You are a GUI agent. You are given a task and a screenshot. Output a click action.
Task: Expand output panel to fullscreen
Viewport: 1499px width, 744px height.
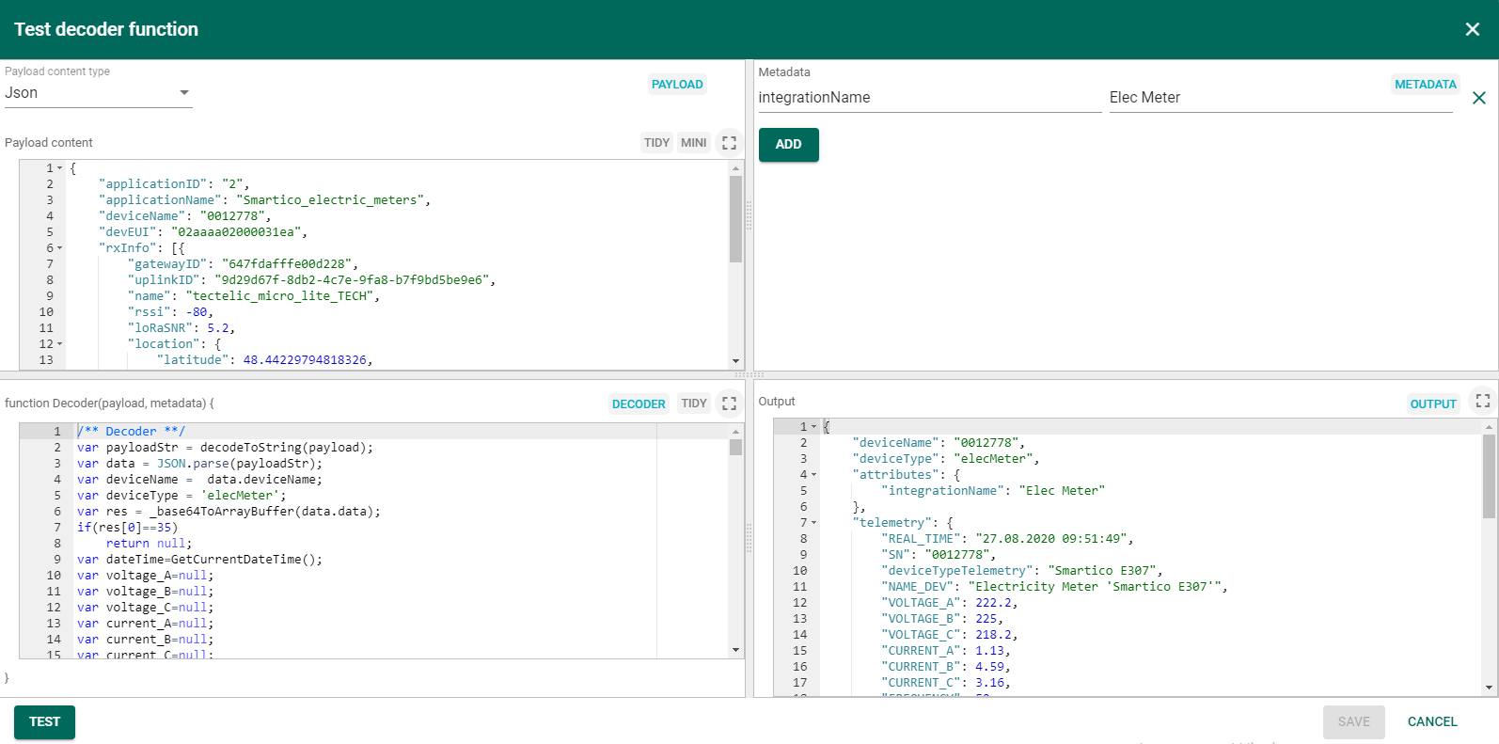pos(1482,402)
